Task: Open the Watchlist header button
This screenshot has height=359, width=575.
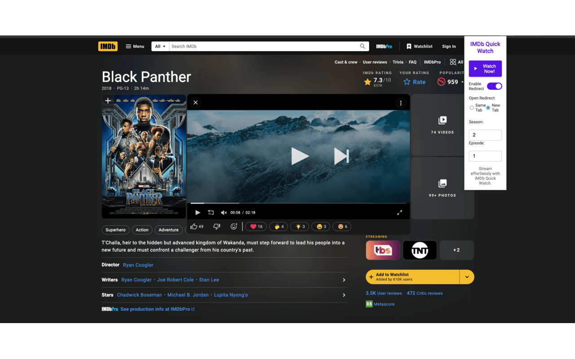Action: pyautogui.click(x=420, y=46)
